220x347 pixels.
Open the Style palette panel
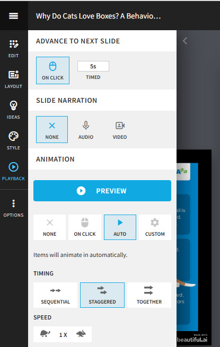pos(13,141)
